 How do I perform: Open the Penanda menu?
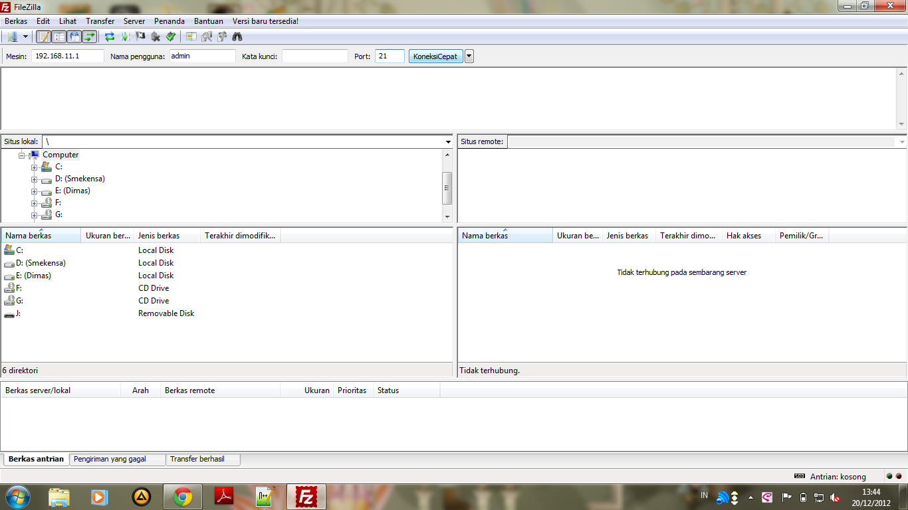pyautogui.click(x=170, y=21)
